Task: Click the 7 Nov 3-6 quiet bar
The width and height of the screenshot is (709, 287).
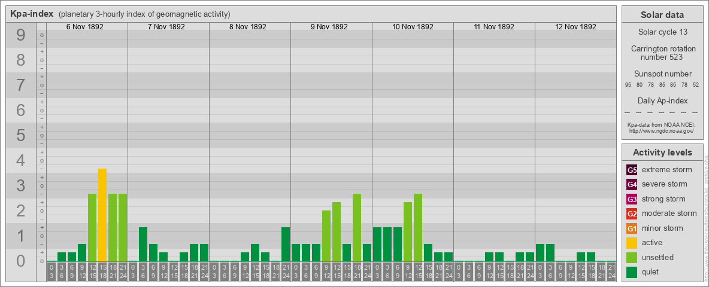Action: tap(143, 245)
